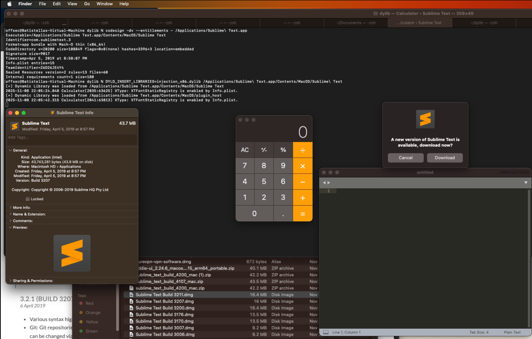Click the "672 bytes" size in Finder list
532x339 pixels.
pos(256,262)
